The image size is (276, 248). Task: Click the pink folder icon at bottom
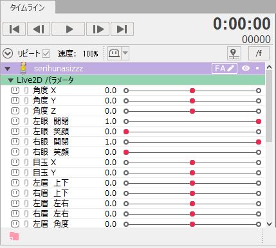tap(14, 236)
